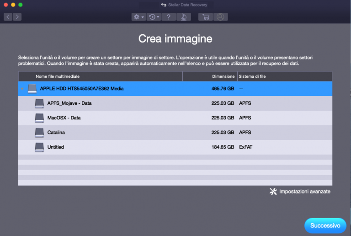This screenshot has height=236, width=351.
Task: Open the resume recovery history dropdown
Action: tap(154, 17)
